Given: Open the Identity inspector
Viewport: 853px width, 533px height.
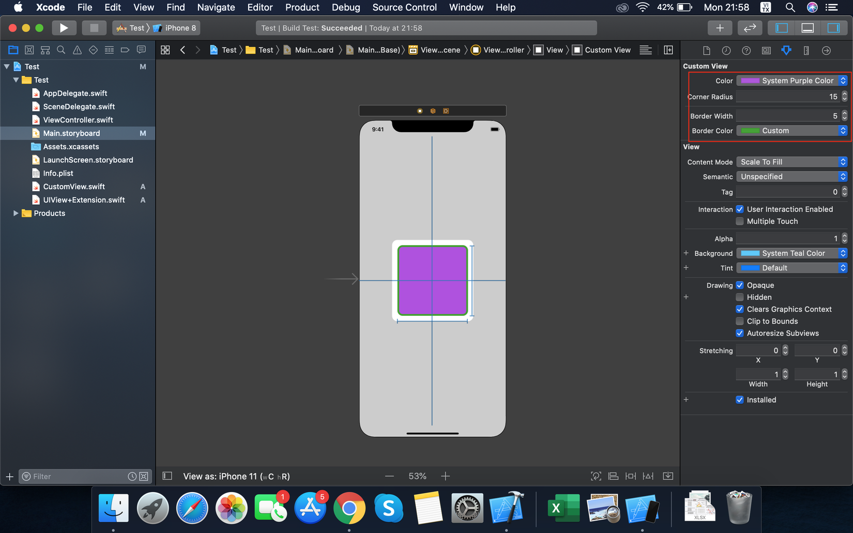Looking at the screenshot, I should (x=766, y=50).
